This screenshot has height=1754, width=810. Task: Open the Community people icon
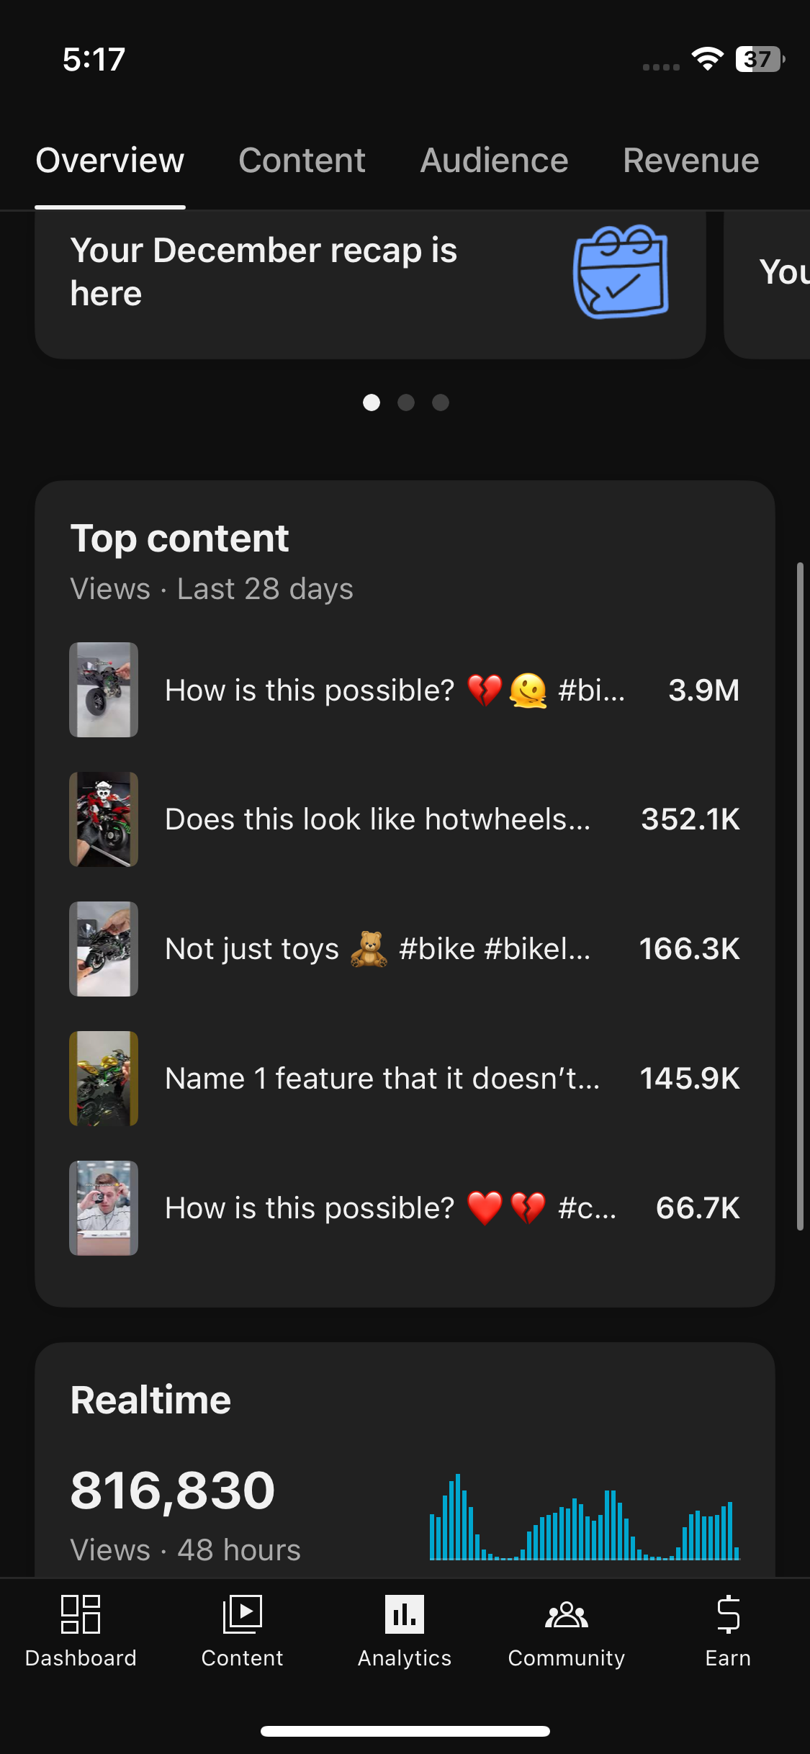pyautogui.click(x=567, y=1614)
